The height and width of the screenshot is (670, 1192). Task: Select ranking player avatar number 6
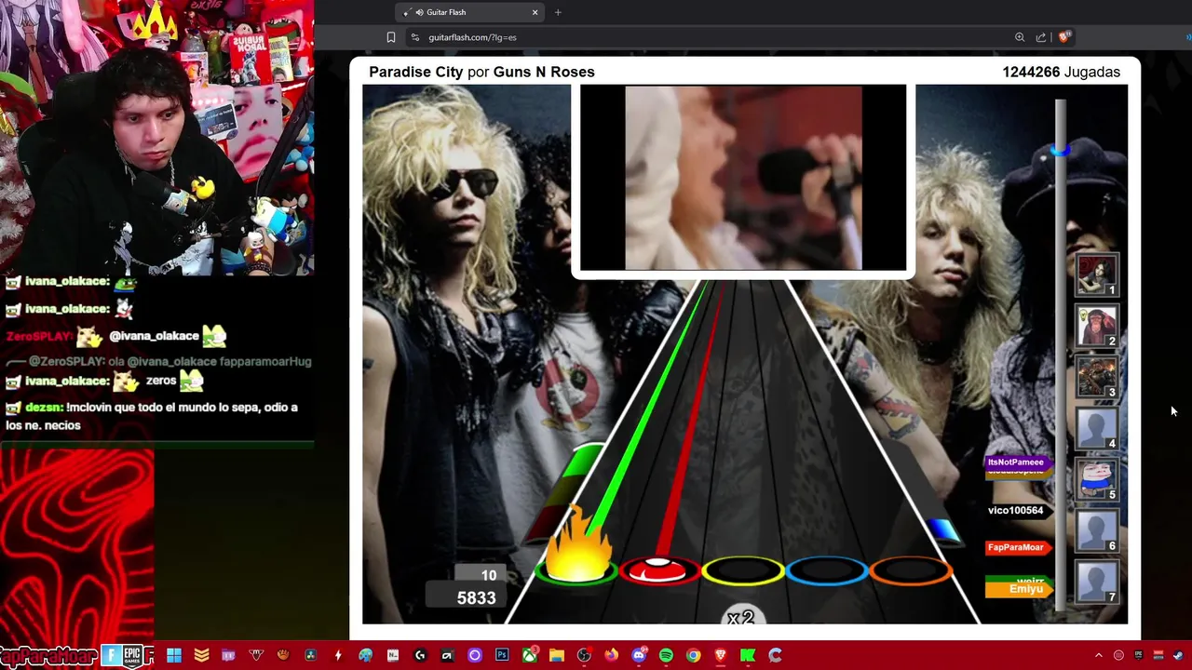coord(1097,530)
